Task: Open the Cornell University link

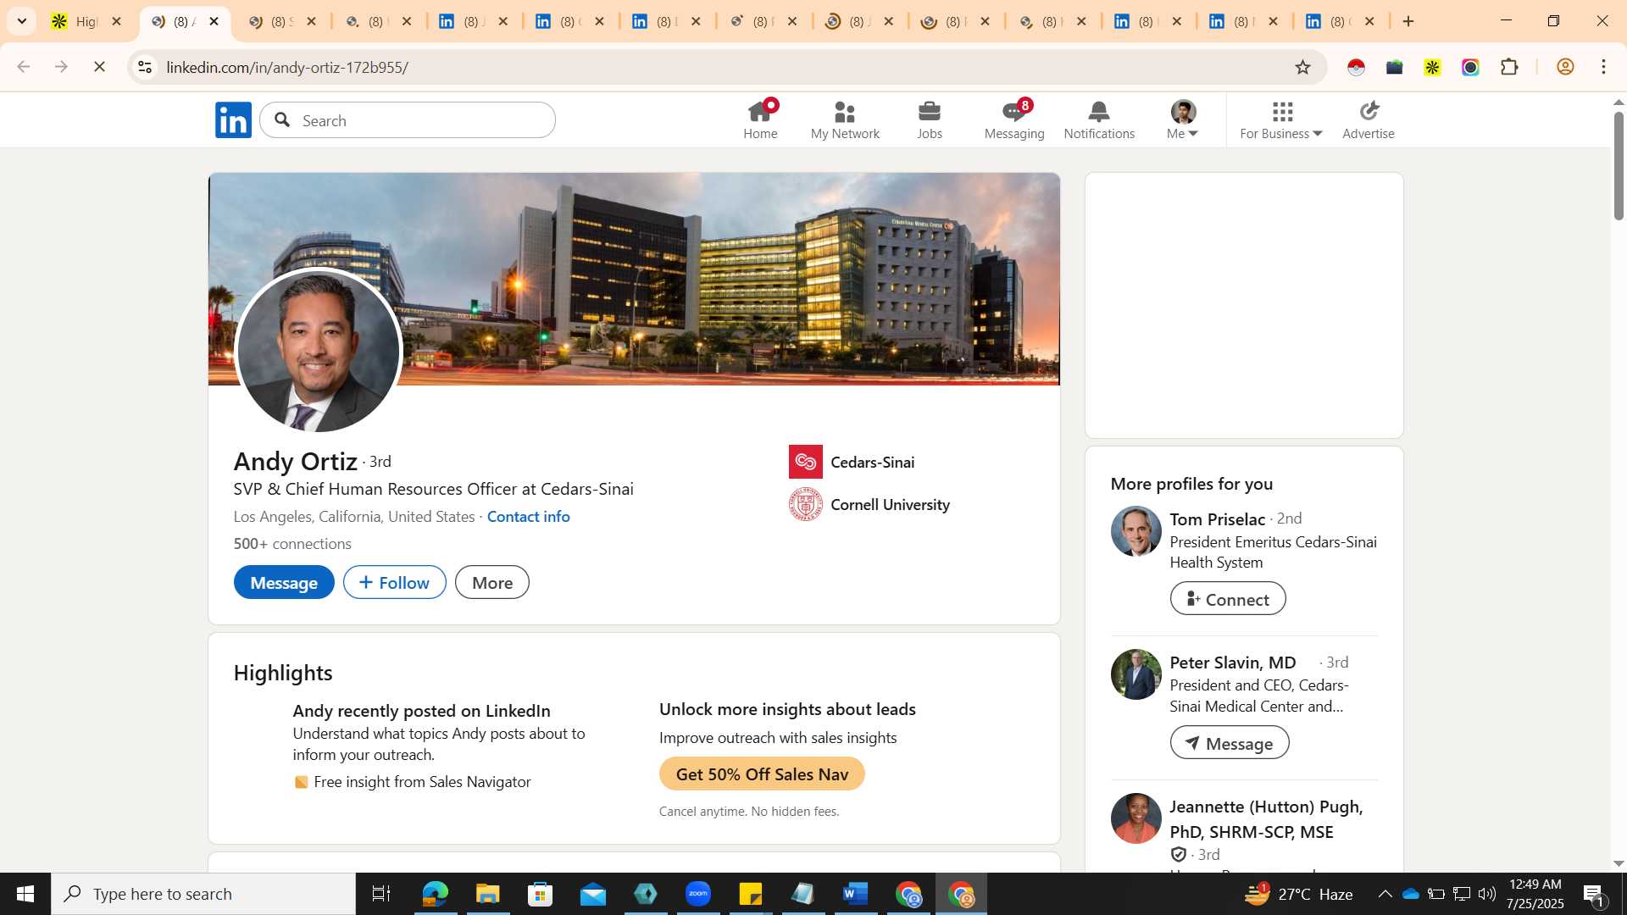Action: [x=890, y=504]
